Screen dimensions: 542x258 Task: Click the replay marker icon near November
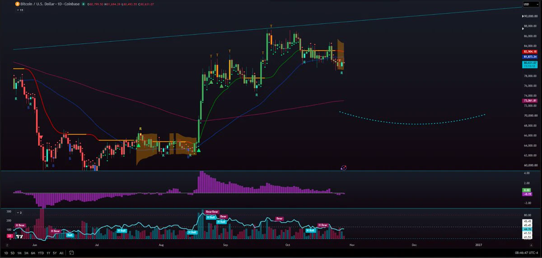click(343, 167)
